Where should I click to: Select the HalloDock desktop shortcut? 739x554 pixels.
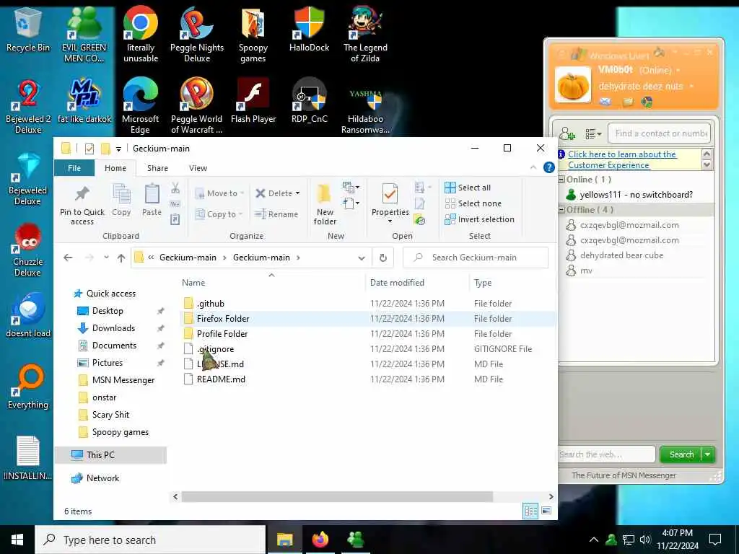(309, 29)
